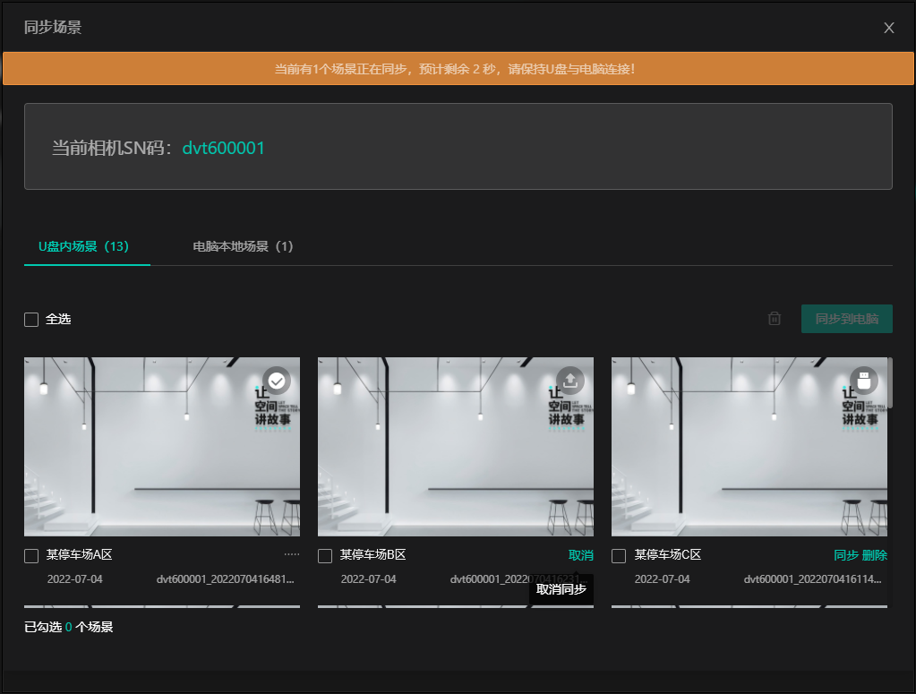The height and width of the screenshot is (694, 916).
Task: Click the scene list vertical scrollbar
Action: click(889, 383)
